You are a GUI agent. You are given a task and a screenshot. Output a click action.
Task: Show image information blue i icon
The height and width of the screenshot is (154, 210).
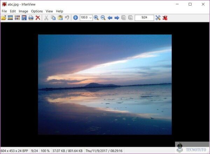tap(76, 18)
